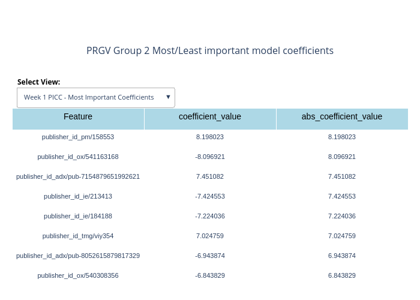Click coefficient value 7.451082 in coefficient_value column

(210, 176)
